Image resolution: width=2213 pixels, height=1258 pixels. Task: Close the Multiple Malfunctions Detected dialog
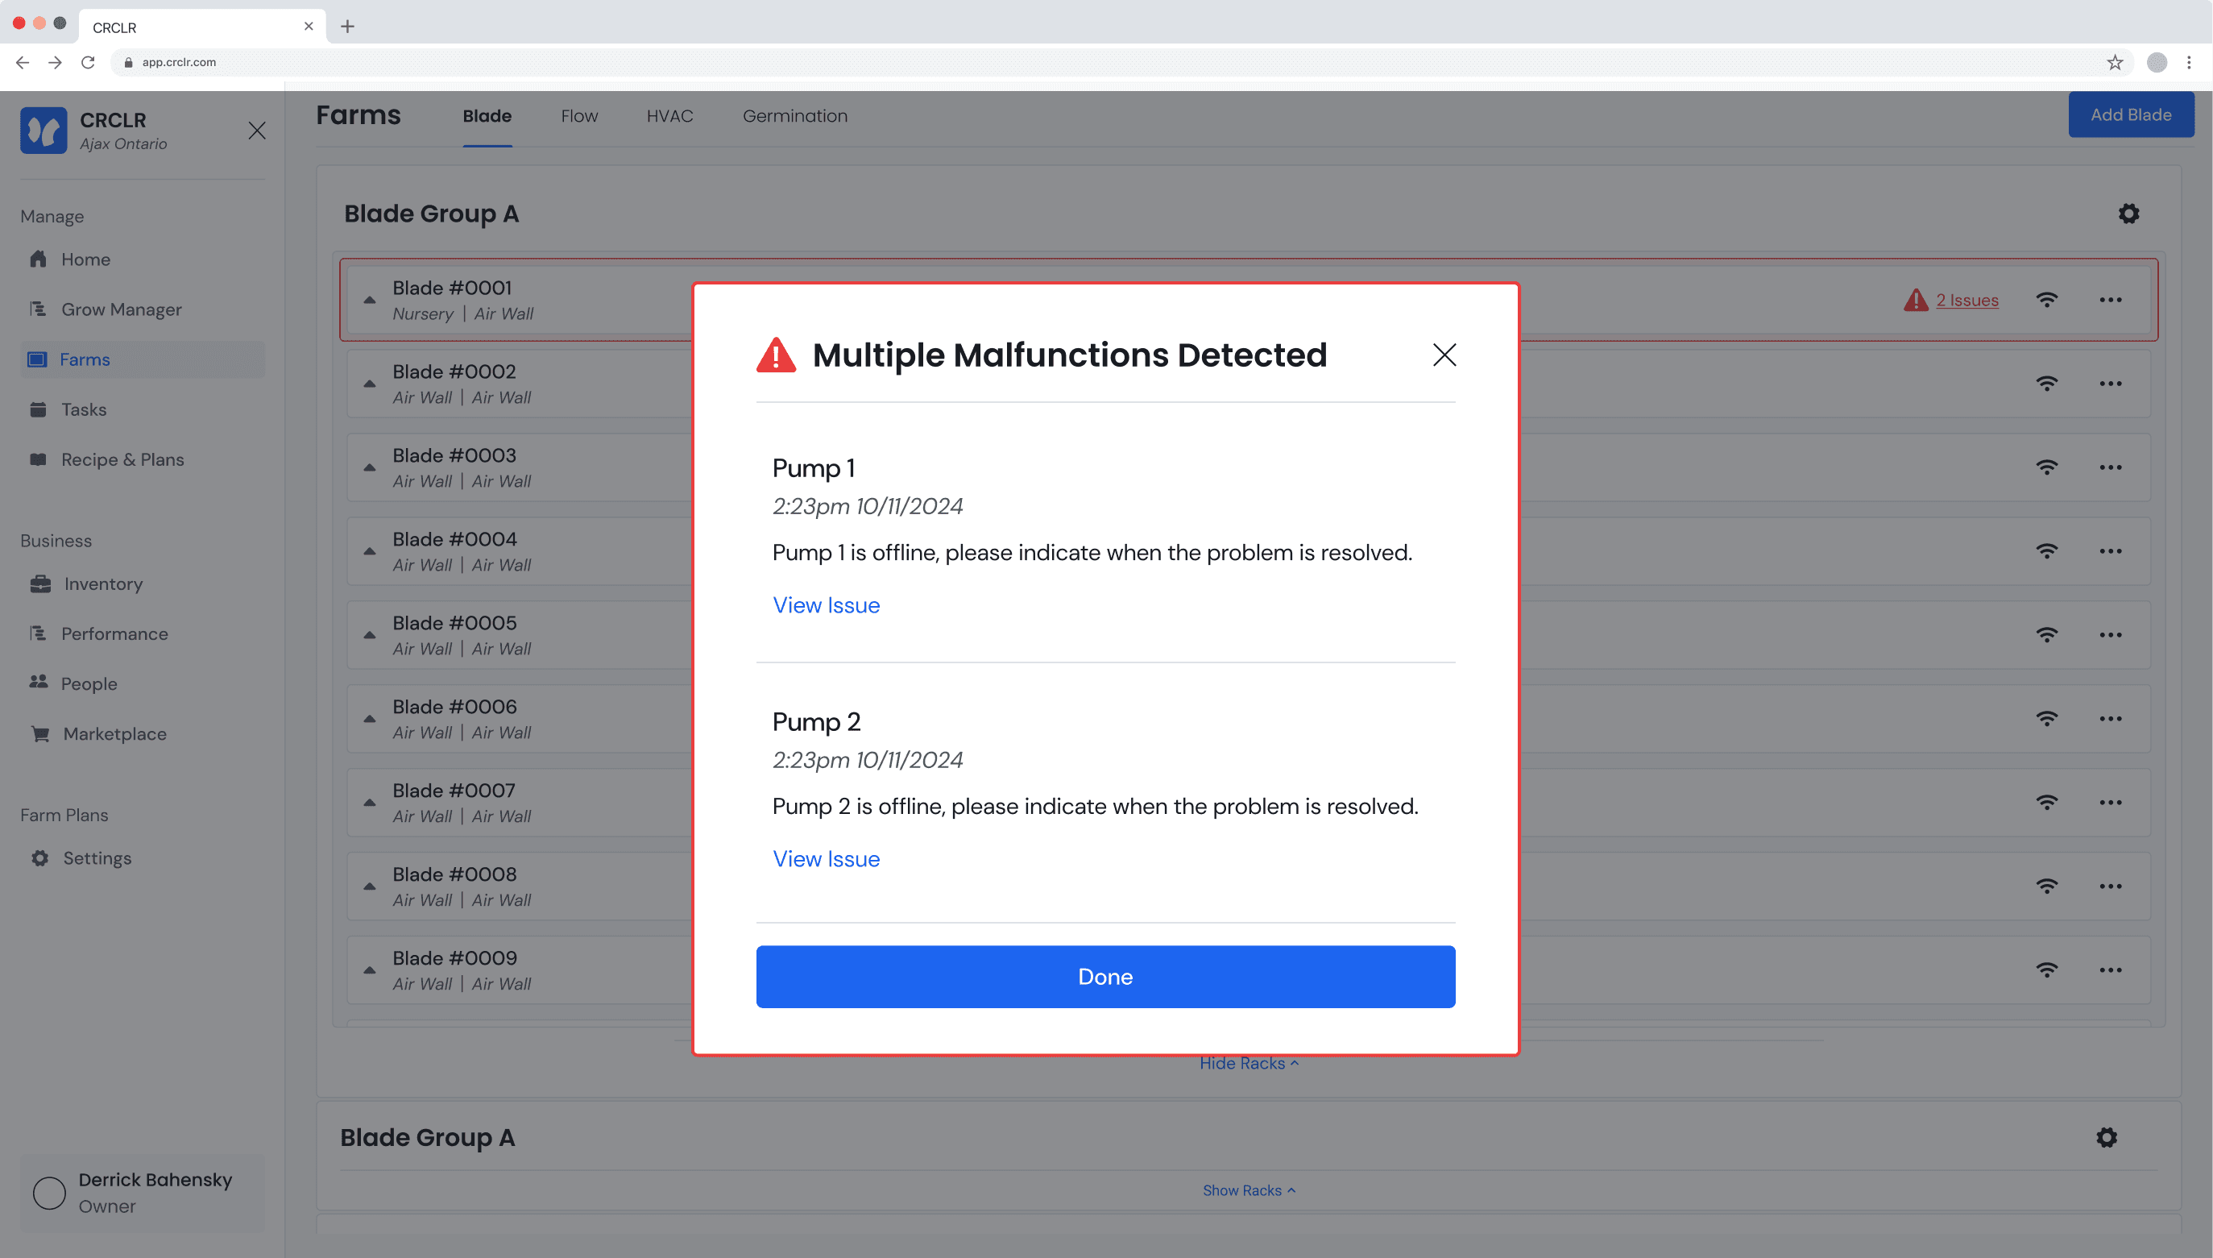[1444, 355]
